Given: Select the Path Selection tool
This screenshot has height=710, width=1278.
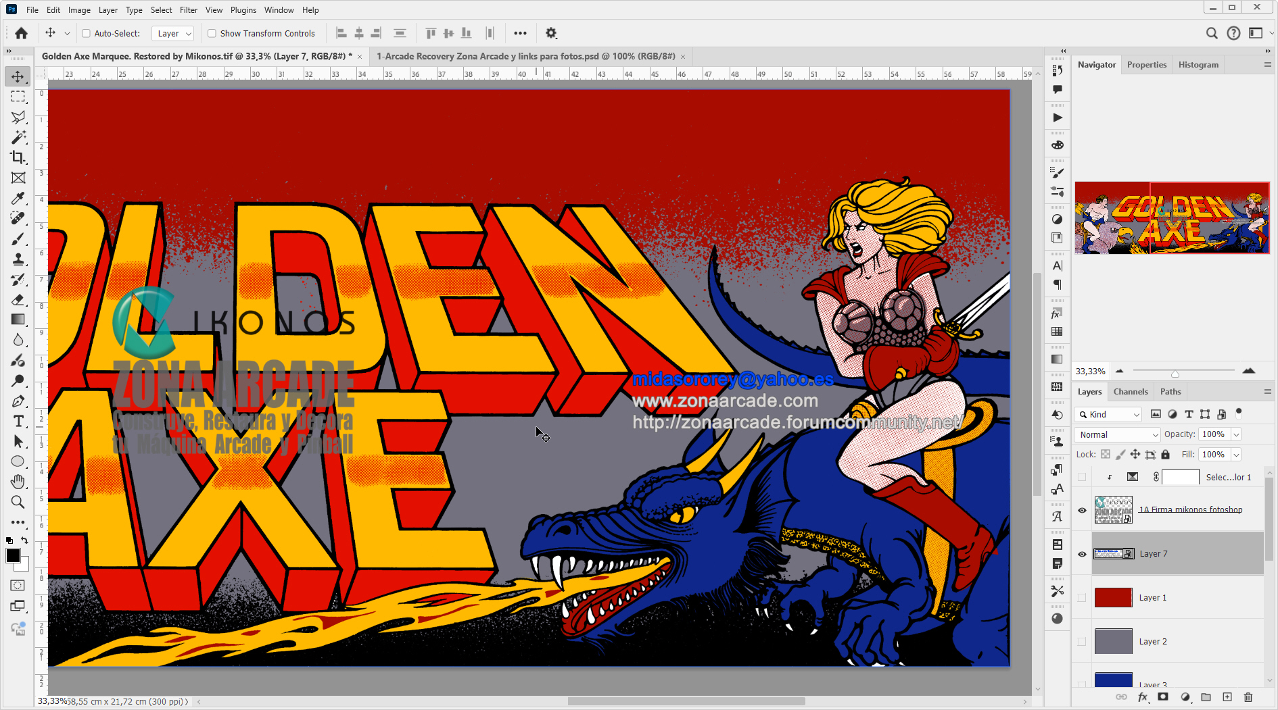Looking at the screenshot, I should tap(18, 442).
